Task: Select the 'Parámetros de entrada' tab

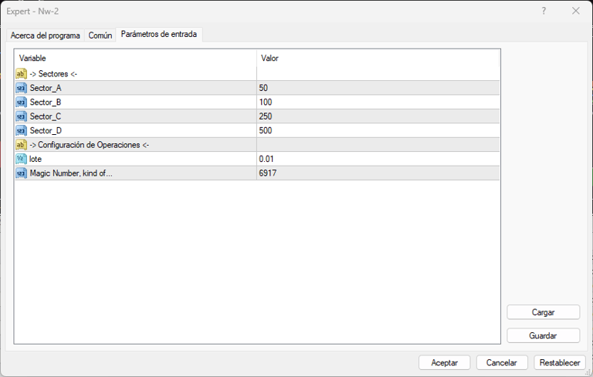Action: click(x=158, y=34)
